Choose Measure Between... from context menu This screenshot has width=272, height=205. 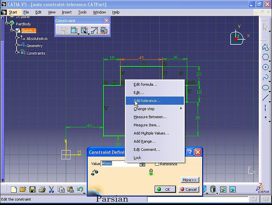[x=154, y=117]
